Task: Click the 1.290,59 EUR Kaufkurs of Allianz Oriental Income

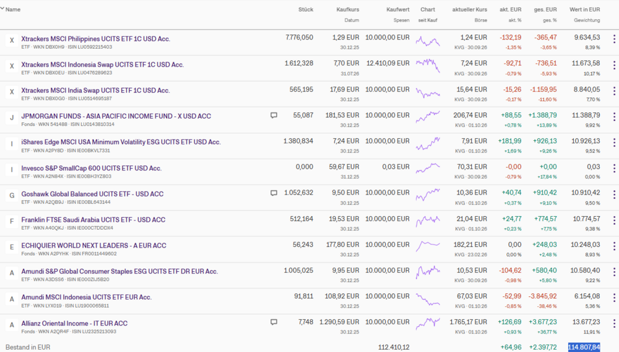Action: point(339,322)
